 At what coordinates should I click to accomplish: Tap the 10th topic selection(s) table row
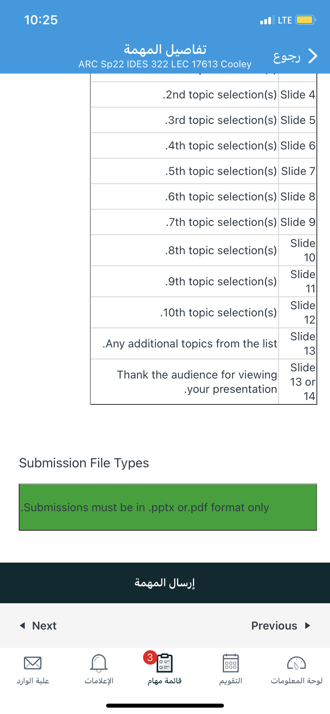point(204,312)
